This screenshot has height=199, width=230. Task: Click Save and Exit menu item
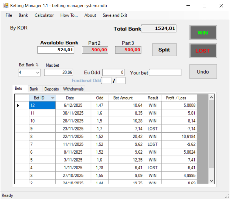pos(115,15)
